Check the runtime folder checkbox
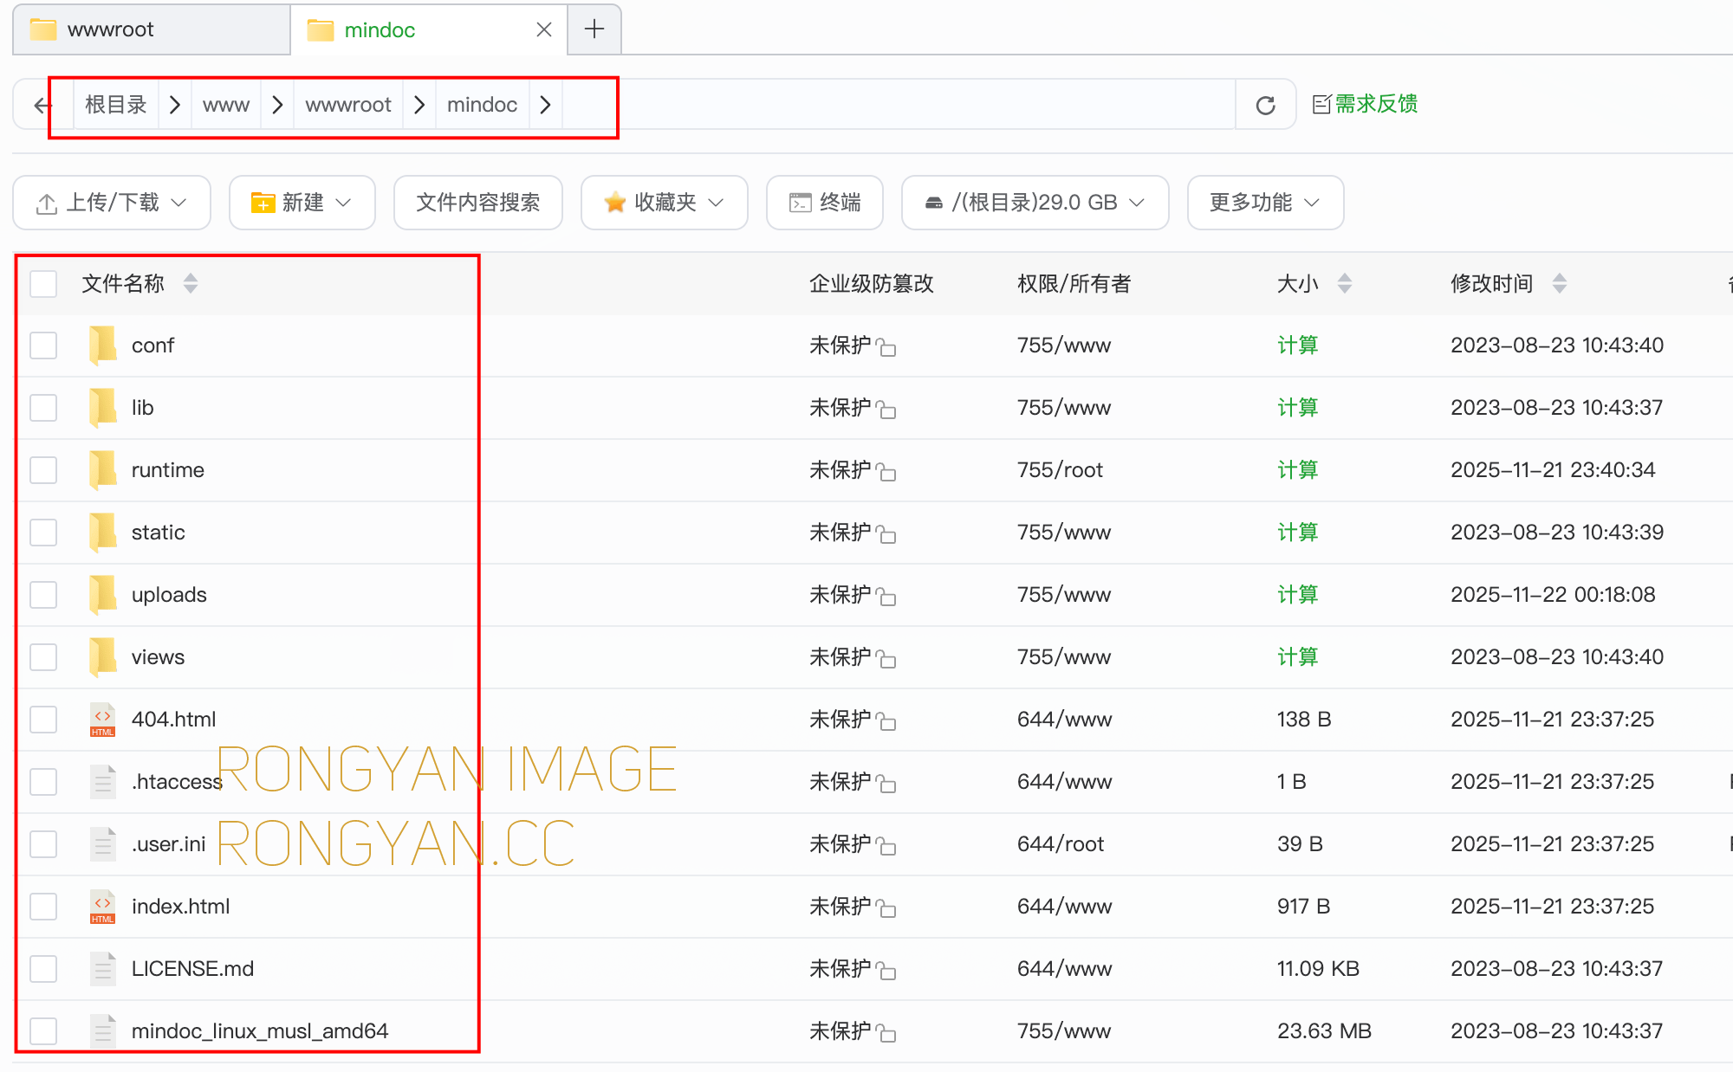This screenshot has width=1733, height=1072. coord(43,469)
